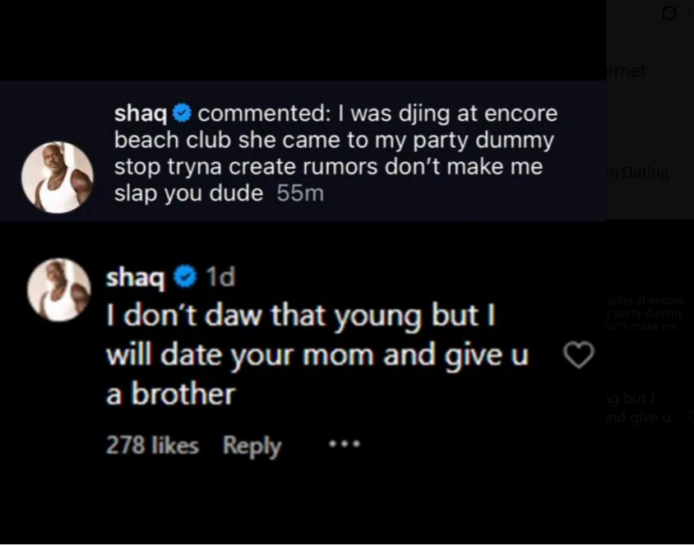Click the faded "in Dating" text at right

[x=637, y=173]
